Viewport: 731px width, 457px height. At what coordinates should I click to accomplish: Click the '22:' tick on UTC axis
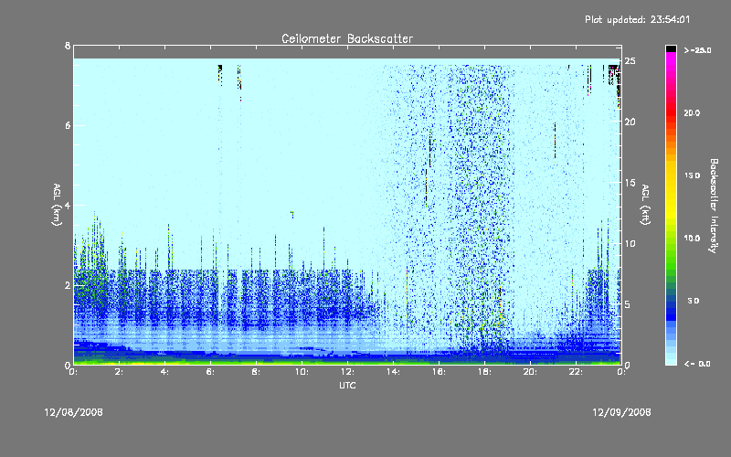coord(577,372)
